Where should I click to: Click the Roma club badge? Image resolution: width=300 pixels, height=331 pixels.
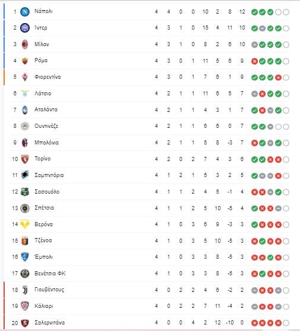(25, 61)
